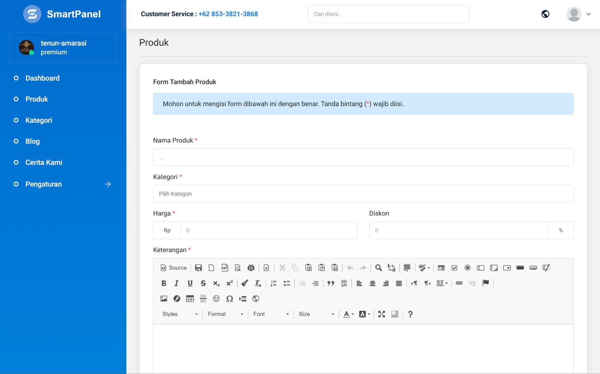Align text to the right
600x374 pixels.
385,283
